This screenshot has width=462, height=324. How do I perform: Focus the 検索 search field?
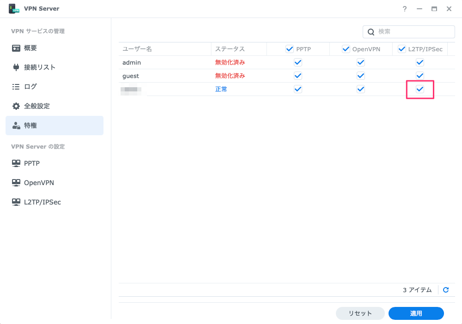coord(413,32)
